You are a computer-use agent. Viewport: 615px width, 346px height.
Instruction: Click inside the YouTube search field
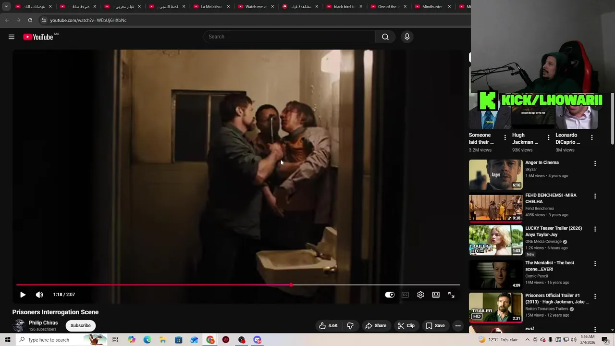[x=289, y=37]
